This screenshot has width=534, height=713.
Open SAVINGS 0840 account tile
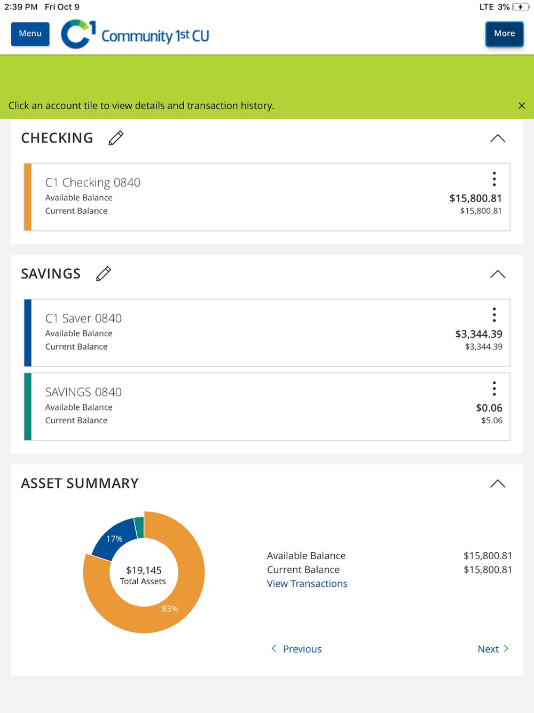pos(267,407)
